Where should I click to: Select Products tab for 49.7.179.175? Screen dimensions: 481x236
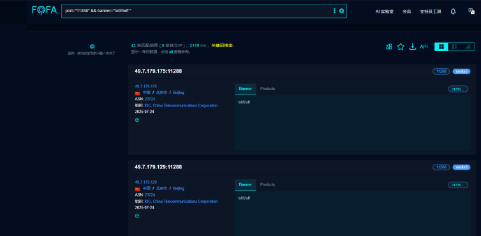point(267,89)
